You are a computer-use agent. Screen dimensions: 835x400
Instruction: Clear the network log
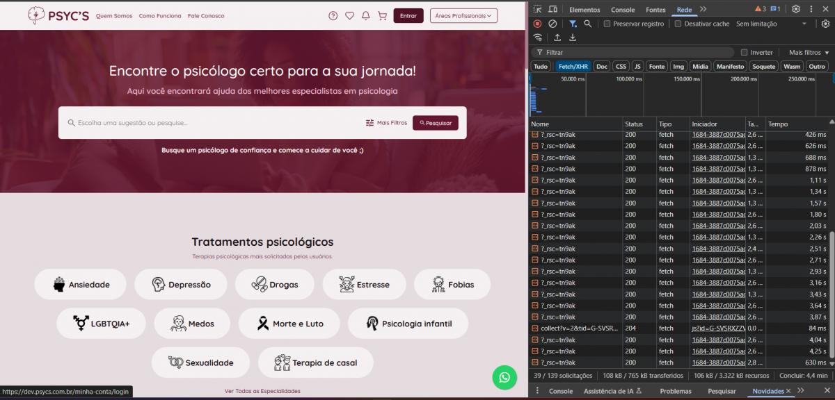point(552,24)
